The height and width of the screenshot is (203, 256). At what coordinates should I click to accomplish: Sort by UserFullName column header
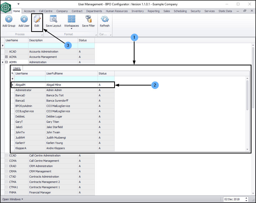(71, 73)
